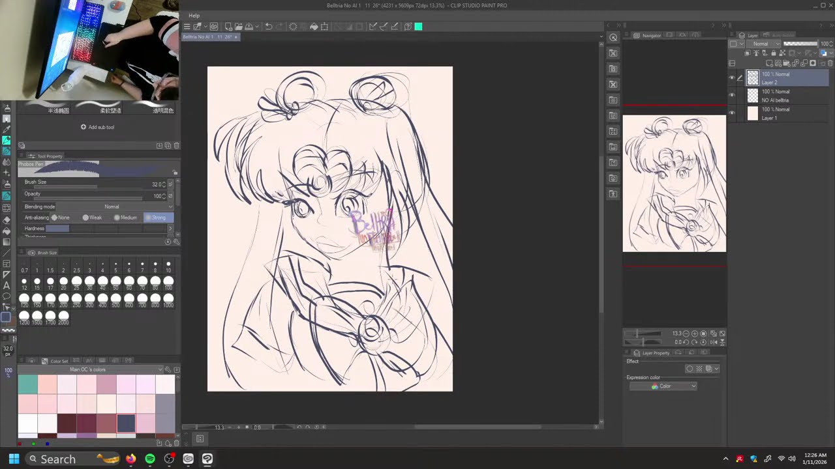This screenshot has width=835, height=469.
Task: Switch to the Color Set tab
Action: pos(55,361)
